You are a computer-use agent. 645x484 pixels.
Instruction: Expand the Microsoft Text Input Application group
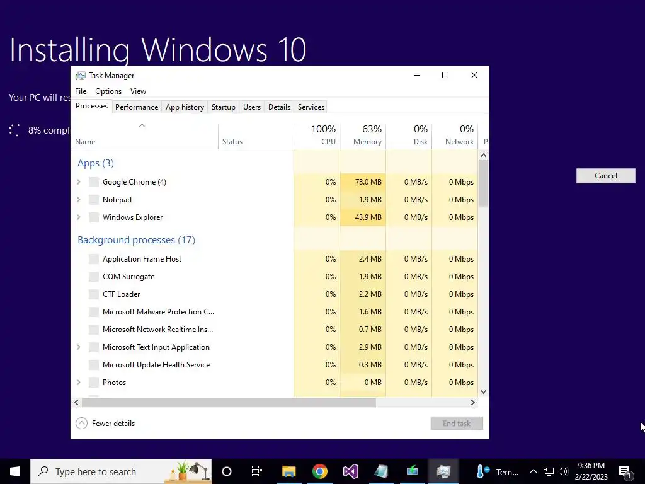(79, 347)
